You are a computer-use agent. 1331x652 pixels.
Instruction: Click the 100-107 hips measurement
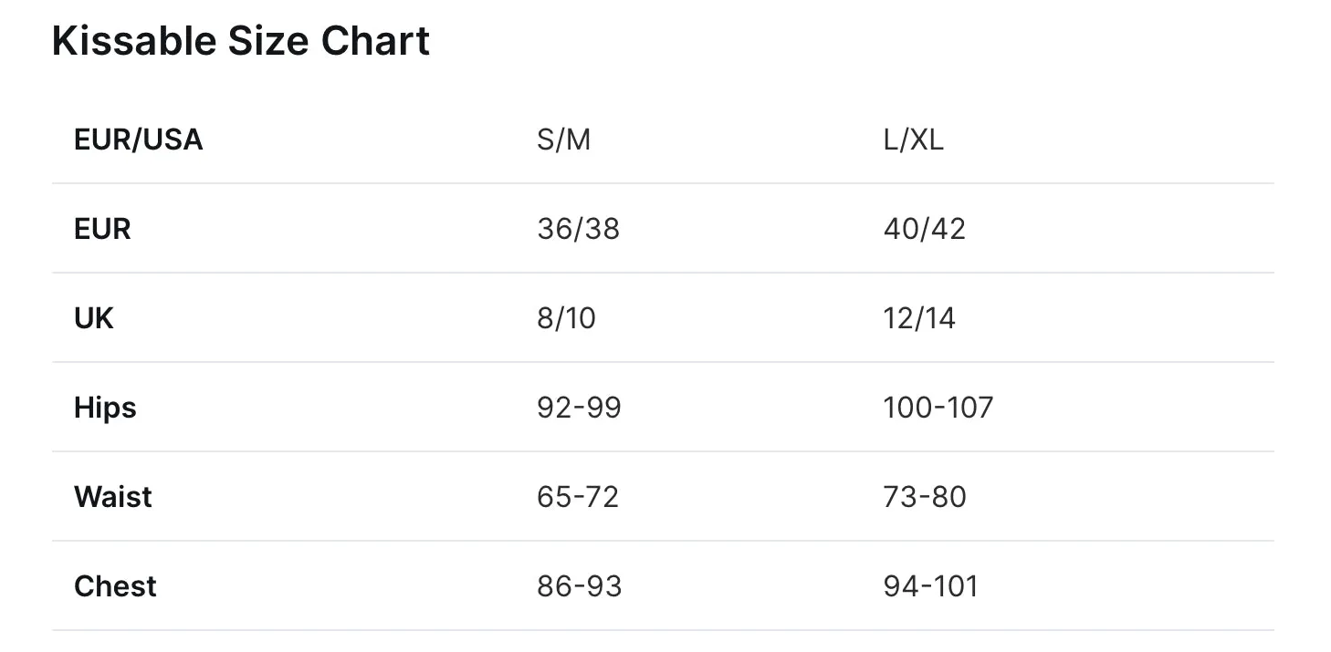[x=938, y=408]
